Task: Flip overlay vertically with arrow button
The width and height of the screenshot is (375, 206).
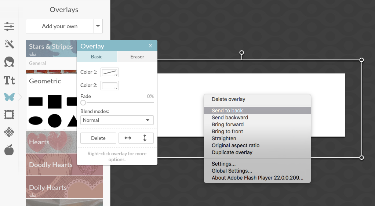Action: (145, 138)
